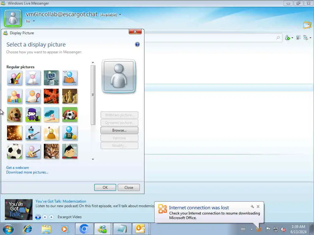Select the tennis racket buddy picture
Image resolution: width=314 pixels, height=235 pixels.
click(x=33, y=96)
